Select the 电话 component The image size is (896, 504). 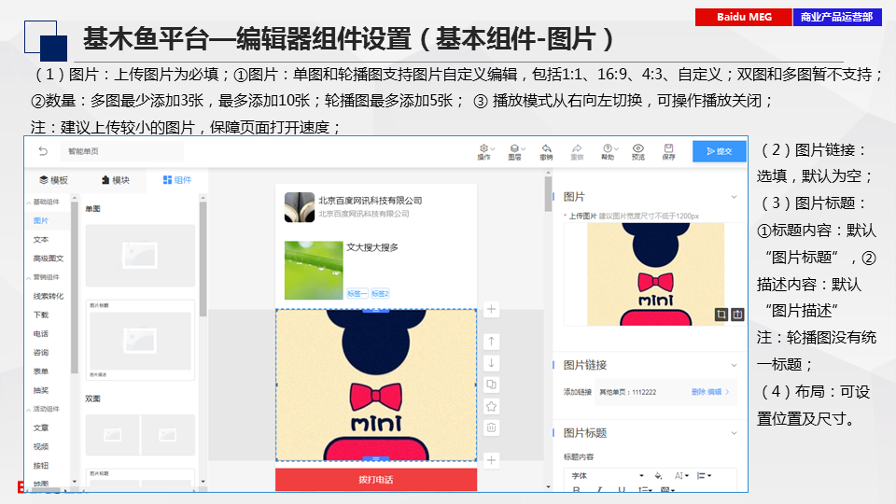[40, 334]
